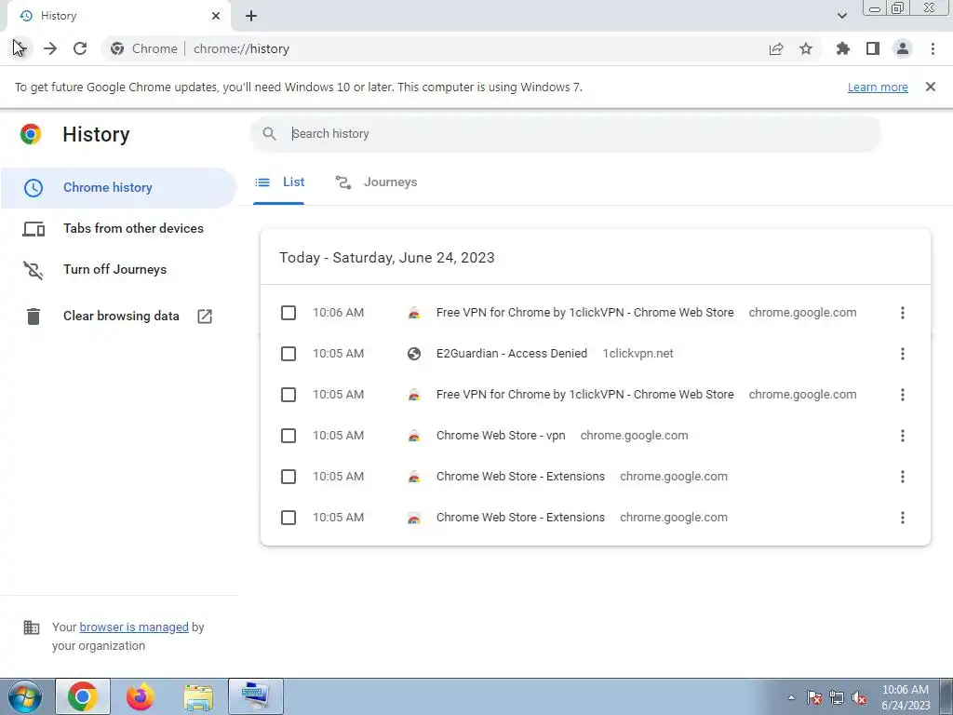Open actions menu for last Extensions entry

(x=903, y=518)
